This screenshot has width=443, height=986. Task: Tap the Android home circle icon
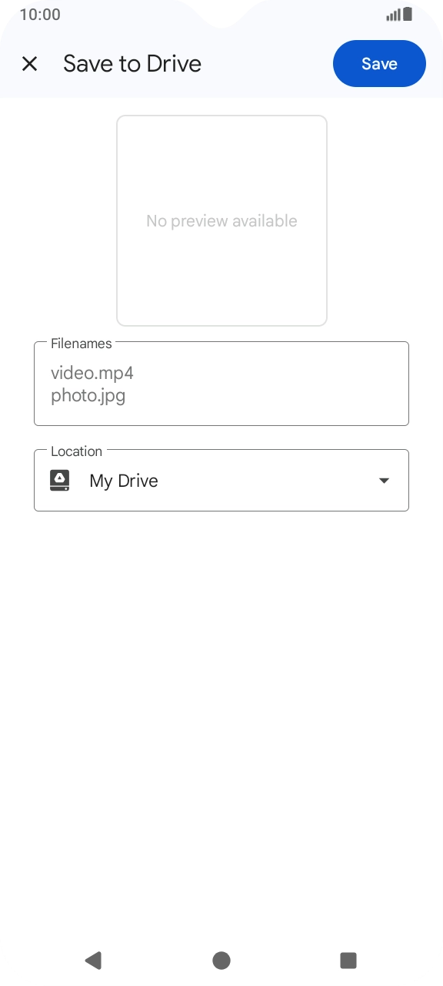pos(221,960)
